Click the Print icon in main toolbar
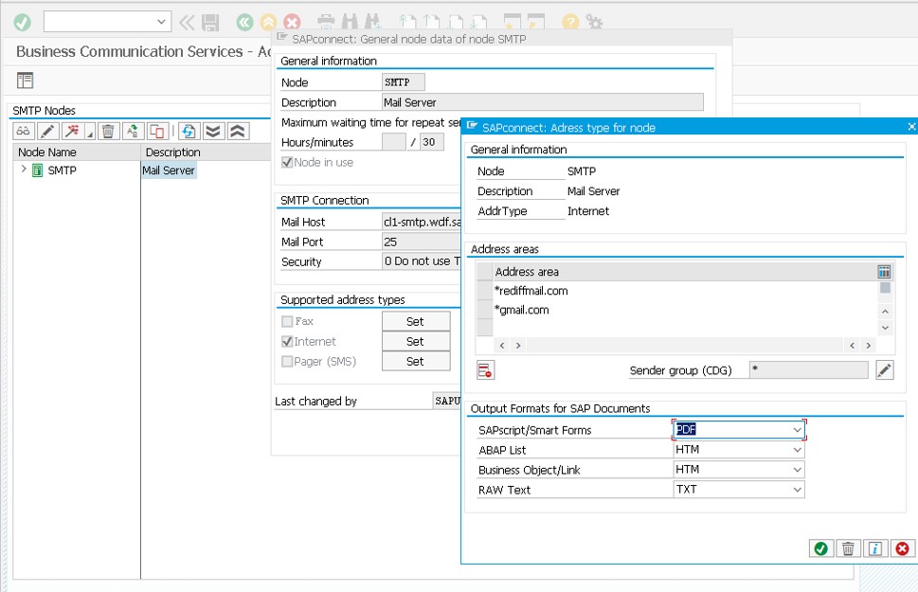 326,22
